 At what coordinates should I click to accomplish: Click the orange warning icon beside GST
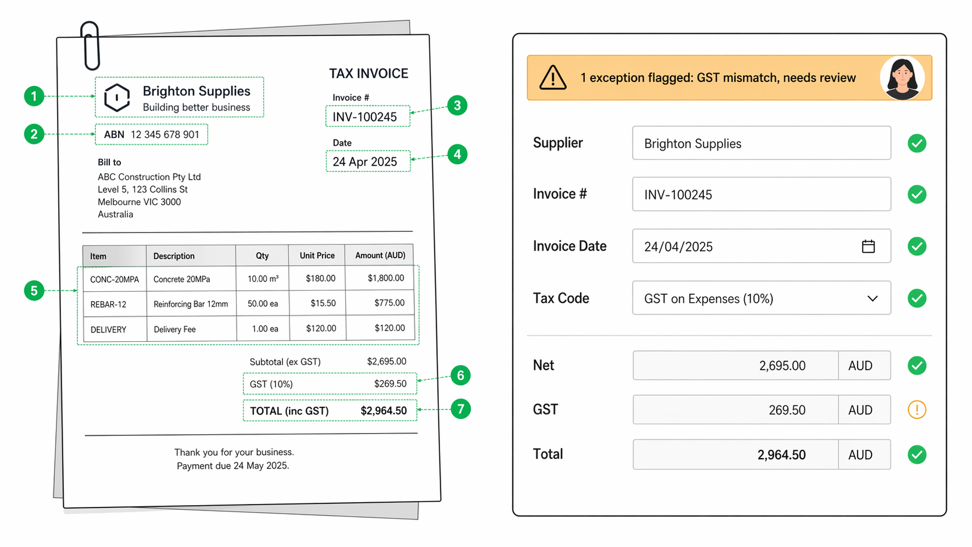pyautogui.click(x=917, y=410)
